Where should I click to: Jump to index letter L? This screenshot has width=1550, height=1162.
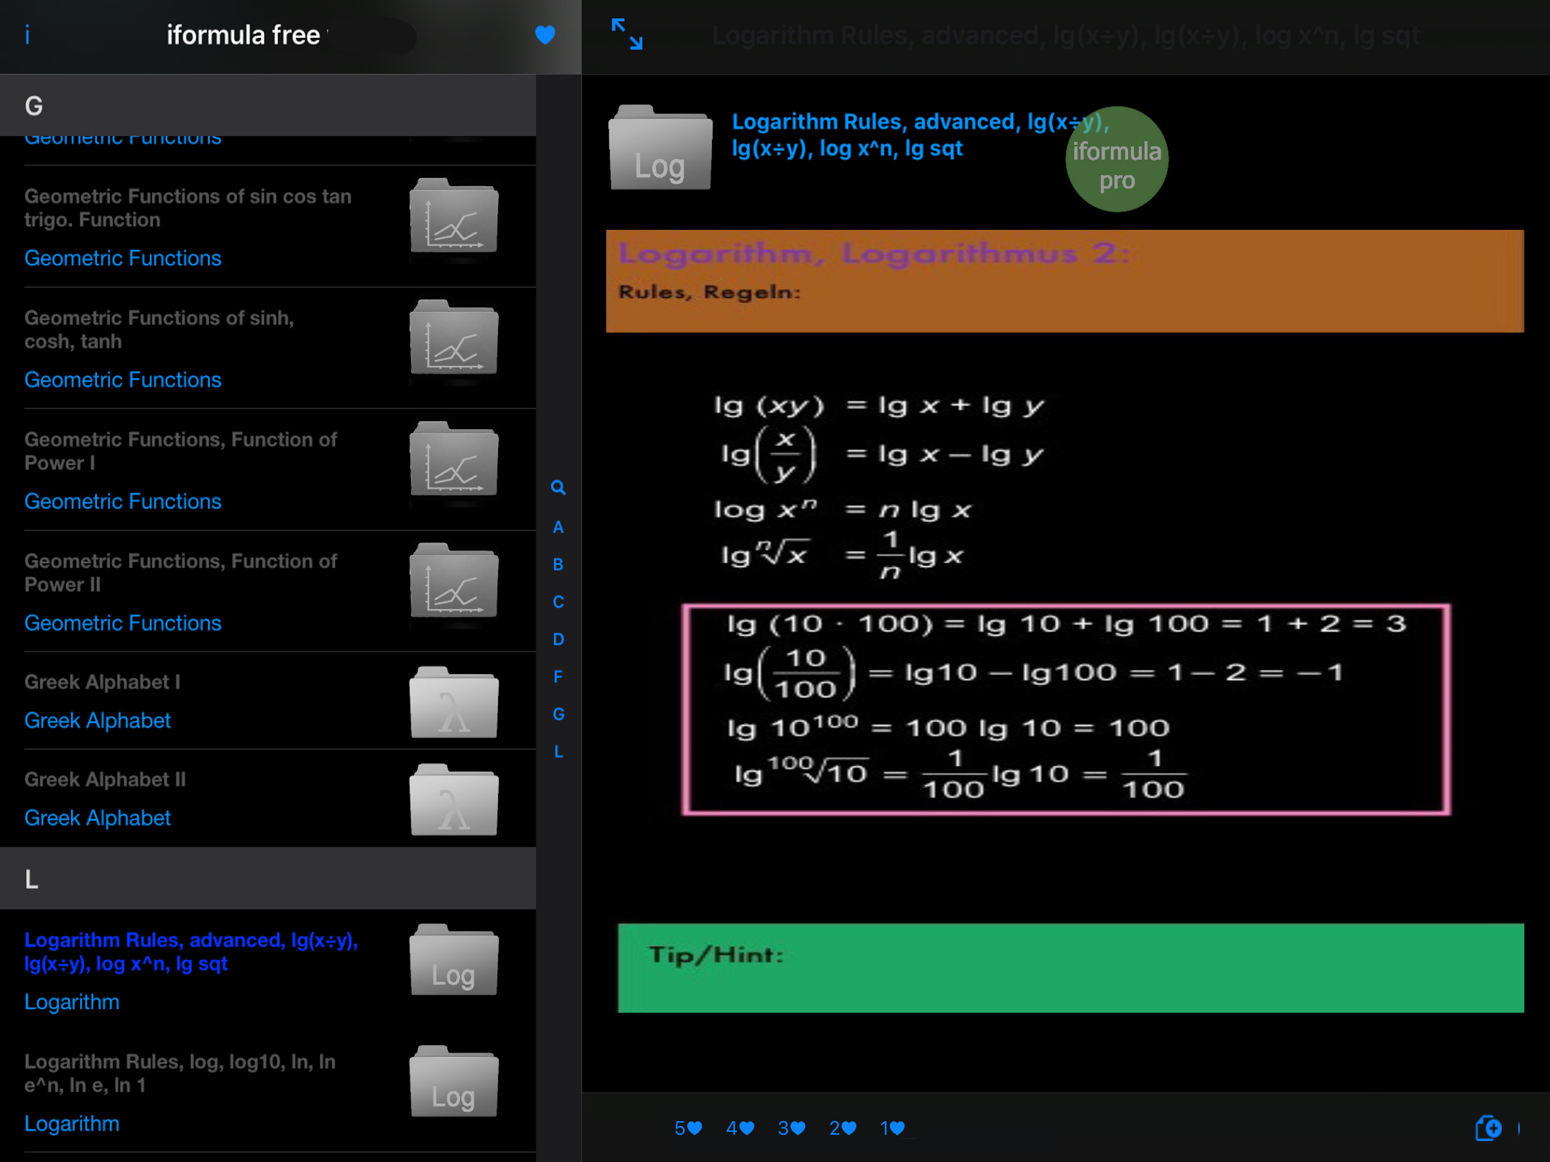[558, 751]
